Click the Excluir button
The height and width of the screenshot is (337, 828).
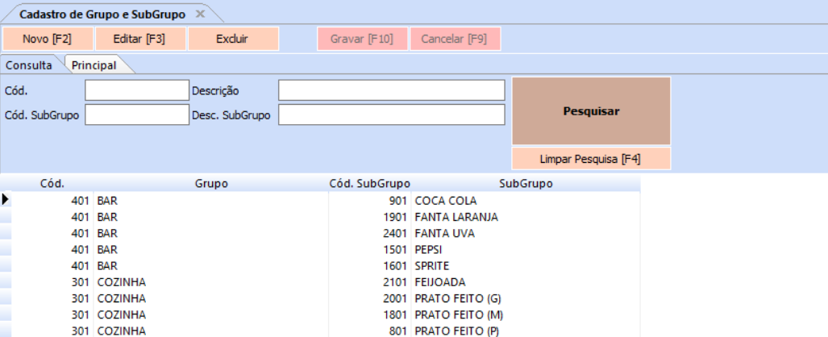coord(232,39)
